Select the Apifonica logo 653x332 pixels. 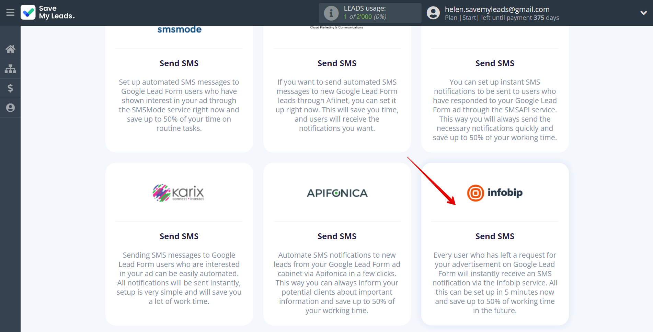(337, 193)
